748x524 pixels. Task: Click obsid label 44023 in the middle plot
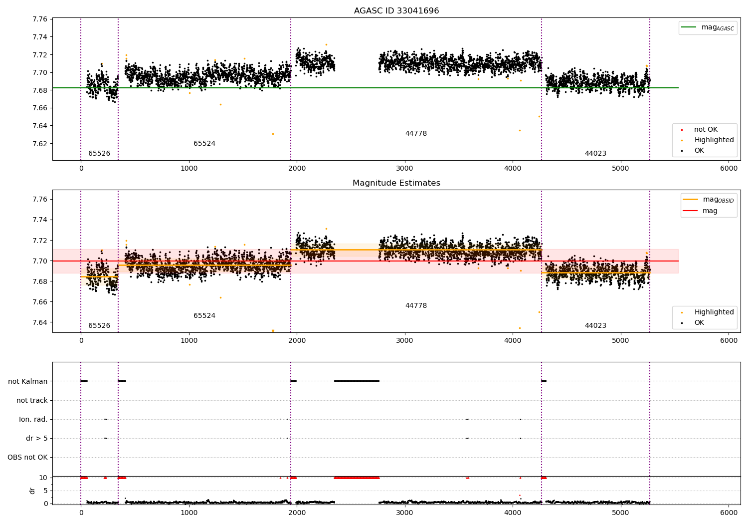point(595,326)
